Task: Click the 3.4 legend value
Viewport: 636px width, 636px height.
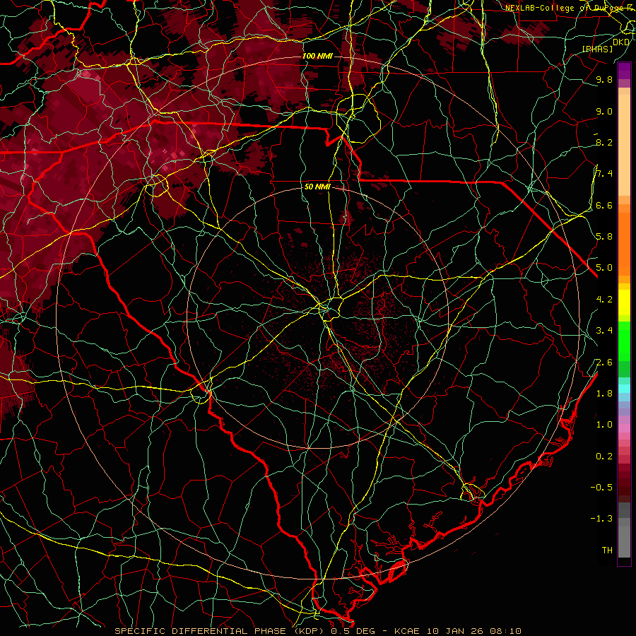Action: point(604,331)
